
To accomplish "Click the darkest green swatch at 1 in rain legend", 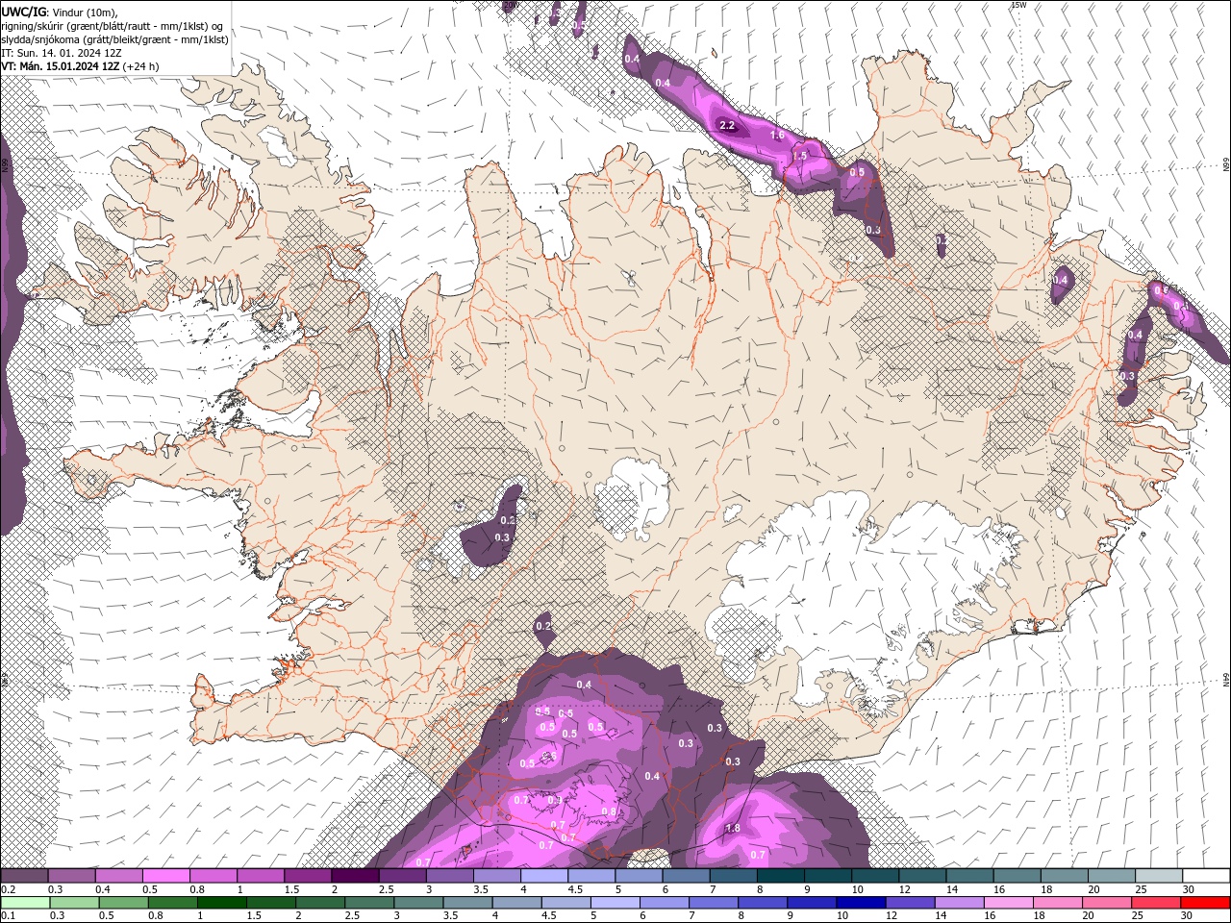I will pyautogui.click(x=221, y=903).
